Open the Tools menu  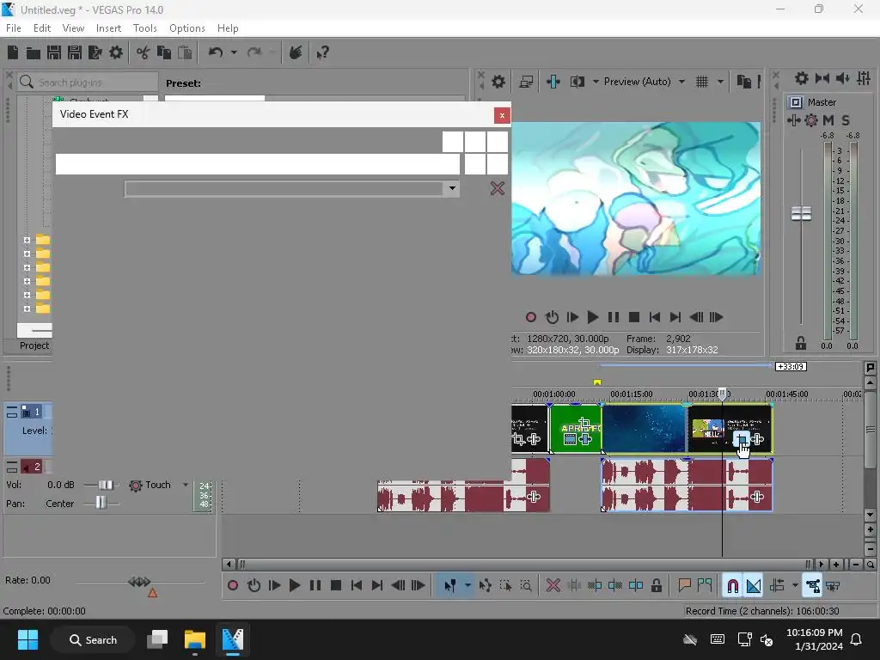tap(144, 28)
